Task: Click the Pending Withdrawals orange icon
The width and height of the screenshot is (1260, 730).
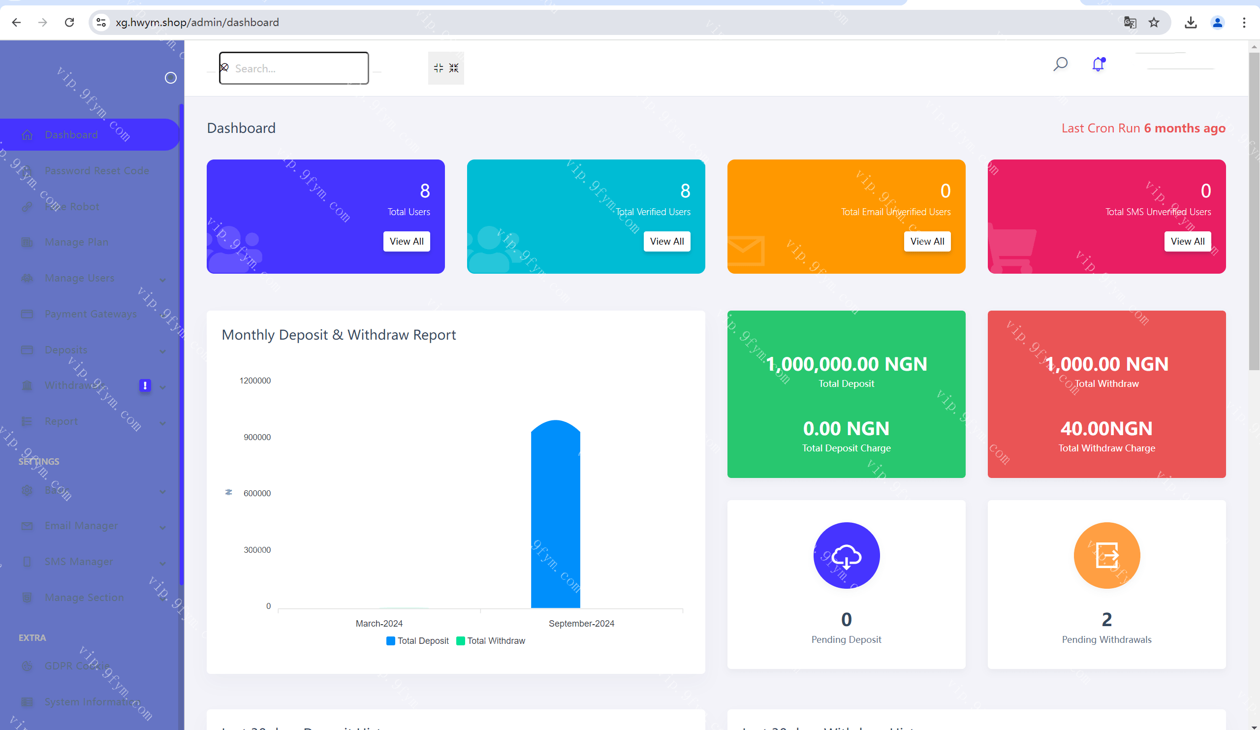Action: pos(1106,556)
